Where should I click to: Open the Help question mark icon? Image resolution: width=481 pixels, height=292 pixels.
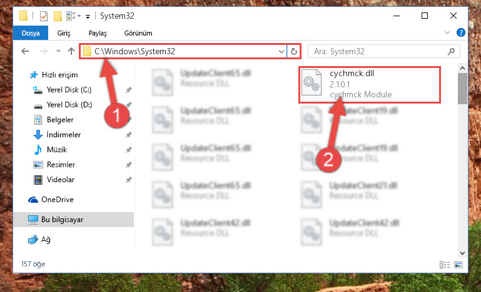(460, 32)
